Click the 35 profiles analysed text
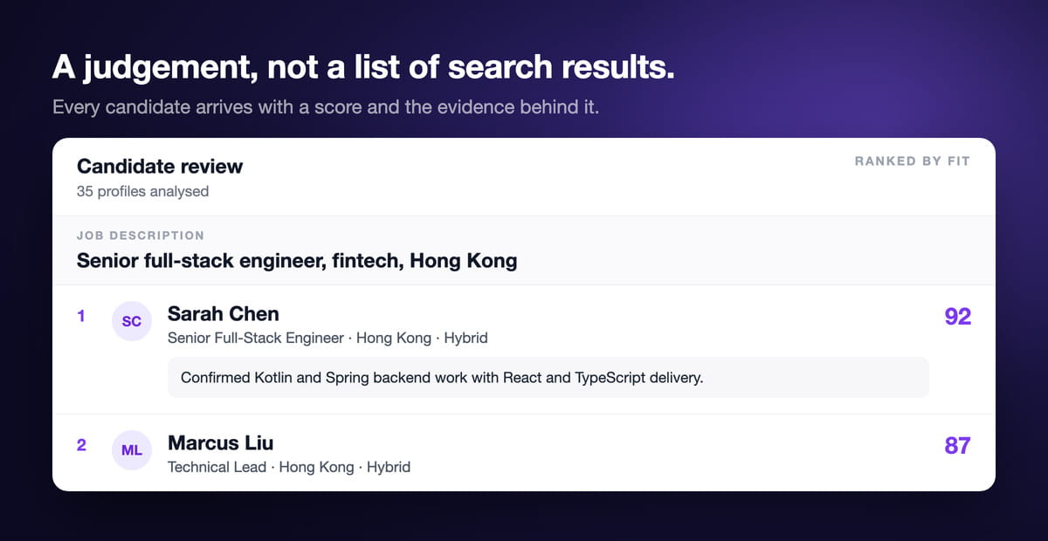 point(142,191)
